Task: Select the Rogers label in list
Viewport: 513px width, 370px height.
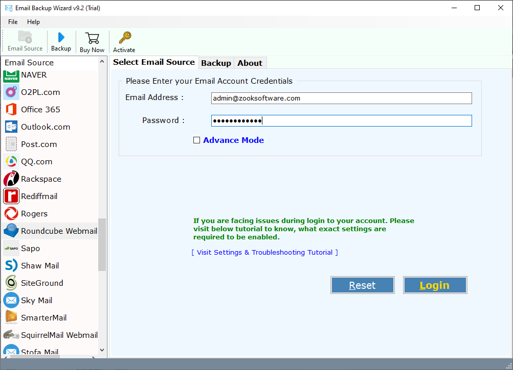Action: point(34,213)
